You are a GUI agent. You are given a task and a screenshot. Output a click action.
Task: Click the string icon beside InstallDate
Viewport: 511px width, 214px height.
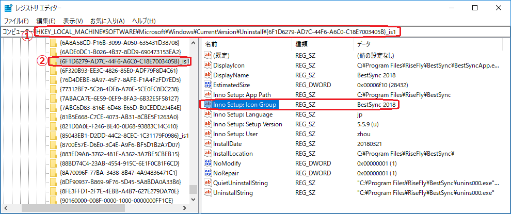click(x=208, y=144)
